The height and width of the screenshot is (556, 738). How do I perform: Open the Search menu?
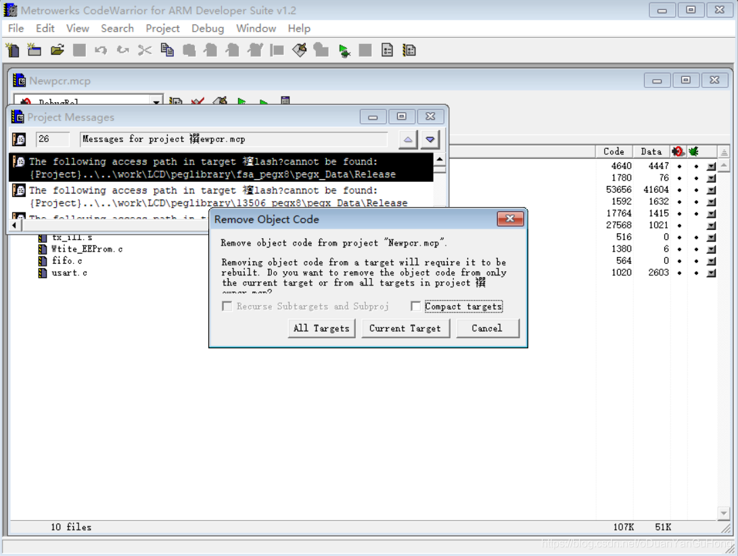tap(117, 28)
